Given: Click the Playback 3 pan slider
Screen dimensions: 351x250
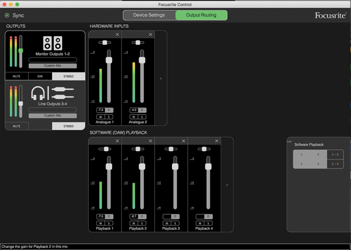Looking at the screenshot, I should click(171, 149).
